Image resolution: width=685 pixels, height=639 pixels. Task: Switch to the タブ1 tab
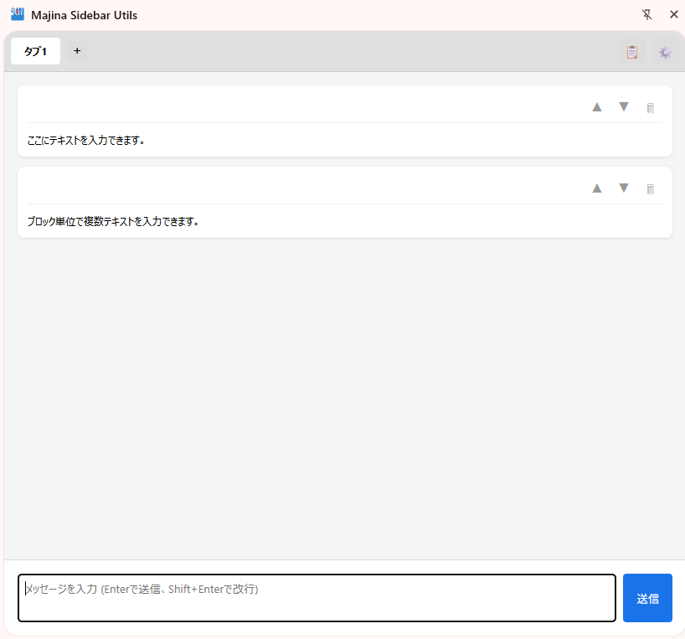tap(35, 51)
